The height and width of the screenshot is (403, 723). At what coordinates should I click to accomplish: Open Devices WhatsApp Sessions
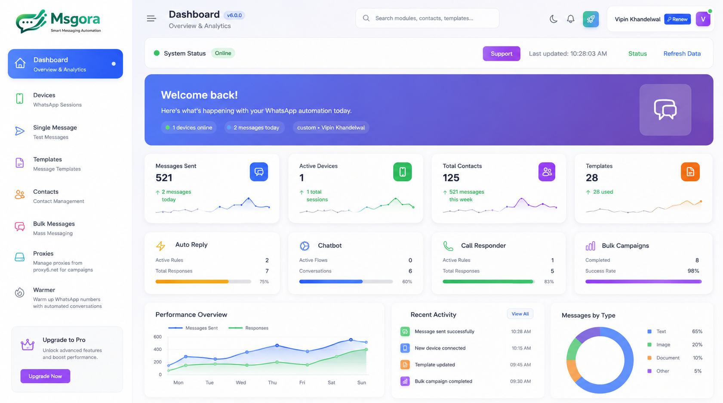65,99
